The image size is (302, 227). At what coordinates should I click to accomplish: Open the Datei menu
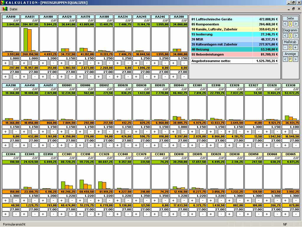click(x=14, y=9)
